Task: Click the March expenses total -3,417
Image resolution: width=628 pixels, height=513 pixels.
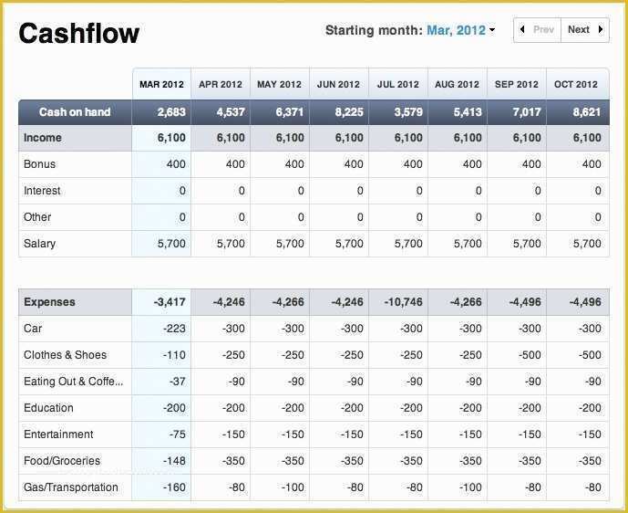Action: point(170,302)
